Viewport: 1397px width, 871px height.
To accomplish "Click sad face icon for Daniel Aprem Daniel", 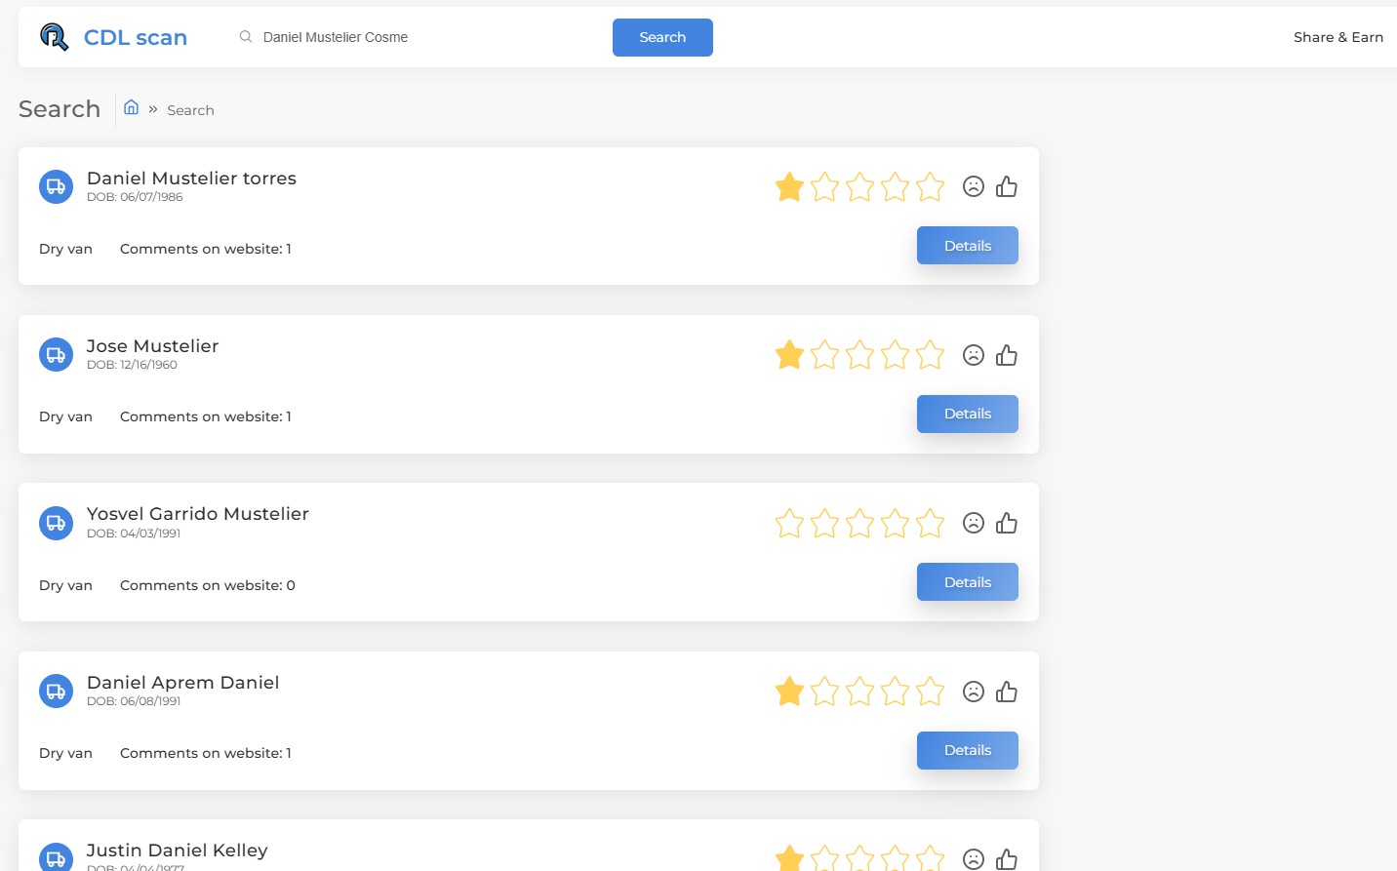I will click(x=974, y=692).
